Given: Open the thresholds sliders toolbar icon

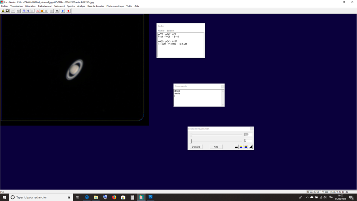Looking at the screenshot, I should pyautogui.click(x=19, y=11).
